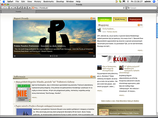Advance slideshow with right carousel arrow
The height and width of the screenshot is (118, 158).
coord(94,56)
